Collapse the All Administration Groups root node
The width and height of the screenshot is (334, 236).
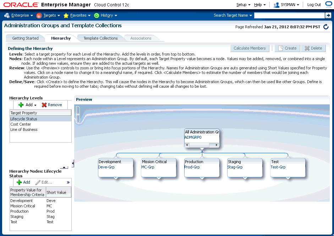[202, 149]
